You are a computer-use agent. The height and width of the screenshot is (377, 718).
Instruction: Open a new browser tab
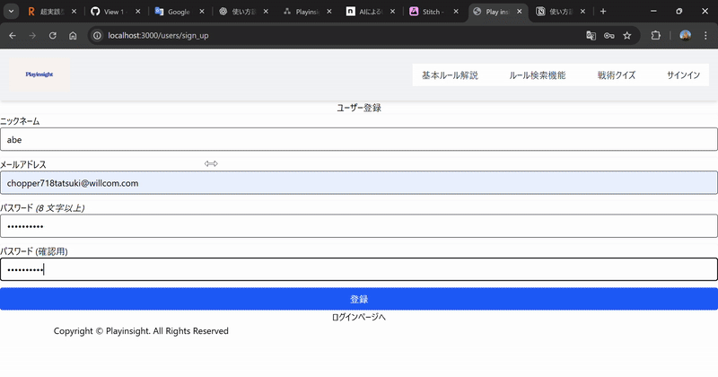point(603,12)
